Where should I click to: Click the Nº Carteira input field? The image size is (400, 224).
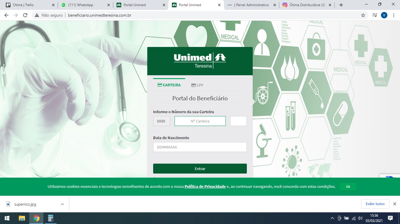click(x=200, y=121)
